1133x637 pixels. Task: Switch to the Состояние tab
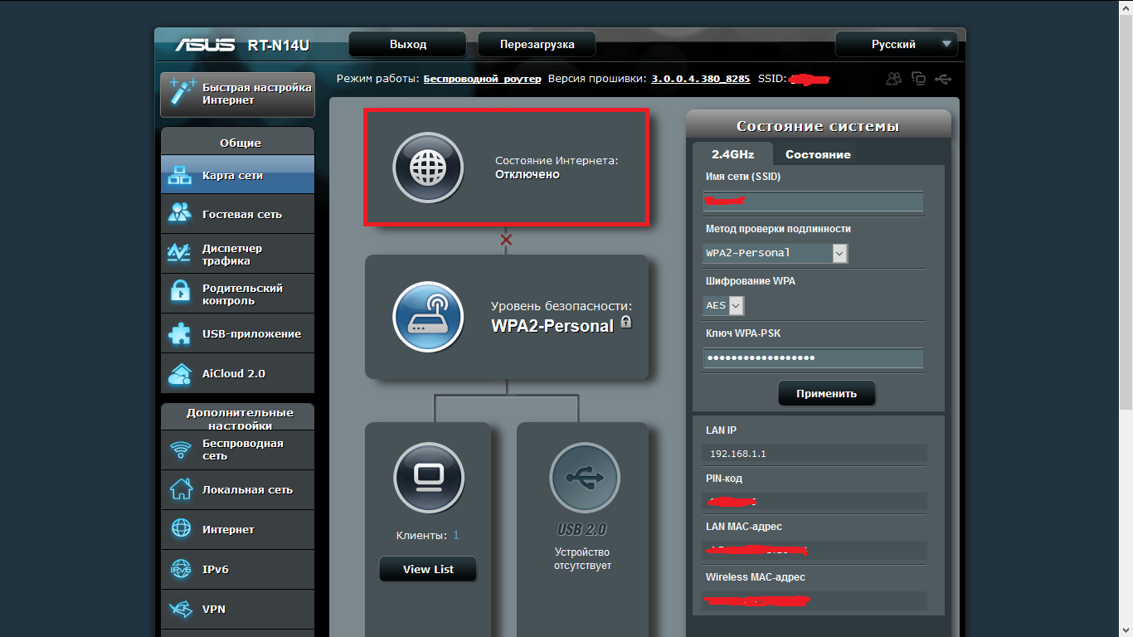tap(818, 154)
